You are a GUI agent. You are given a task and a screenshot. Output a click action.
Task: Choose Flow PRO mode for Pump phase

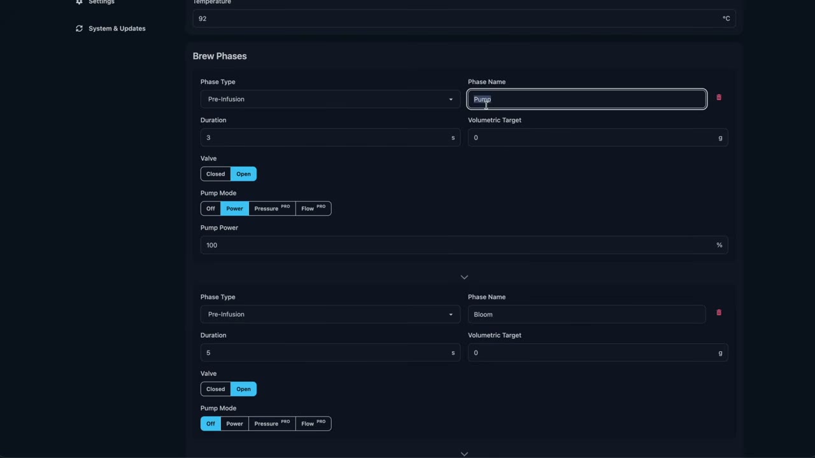[x=313, y=209]
